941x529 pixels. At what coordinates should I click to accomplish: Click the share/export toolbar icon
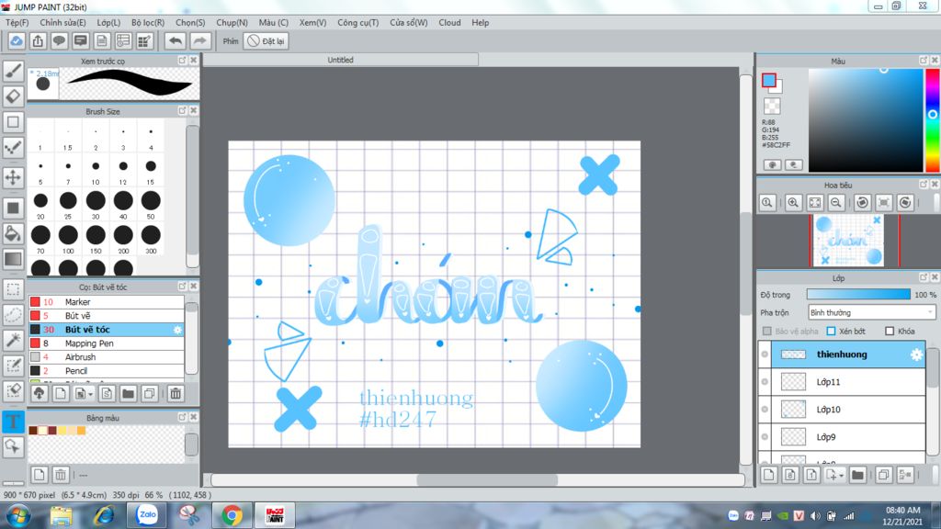click(38, 40)
